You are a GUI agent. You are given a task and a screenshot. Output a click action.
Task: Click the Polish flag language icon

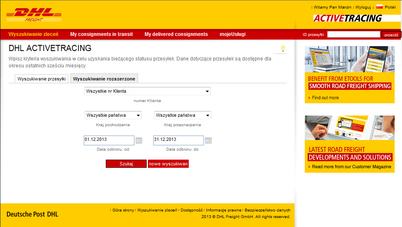coord(380,7)
